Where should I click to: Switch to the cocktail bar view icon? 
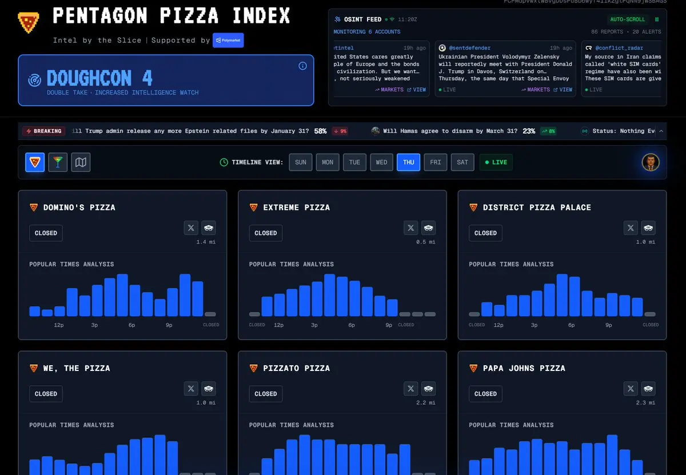click(58, 162)
